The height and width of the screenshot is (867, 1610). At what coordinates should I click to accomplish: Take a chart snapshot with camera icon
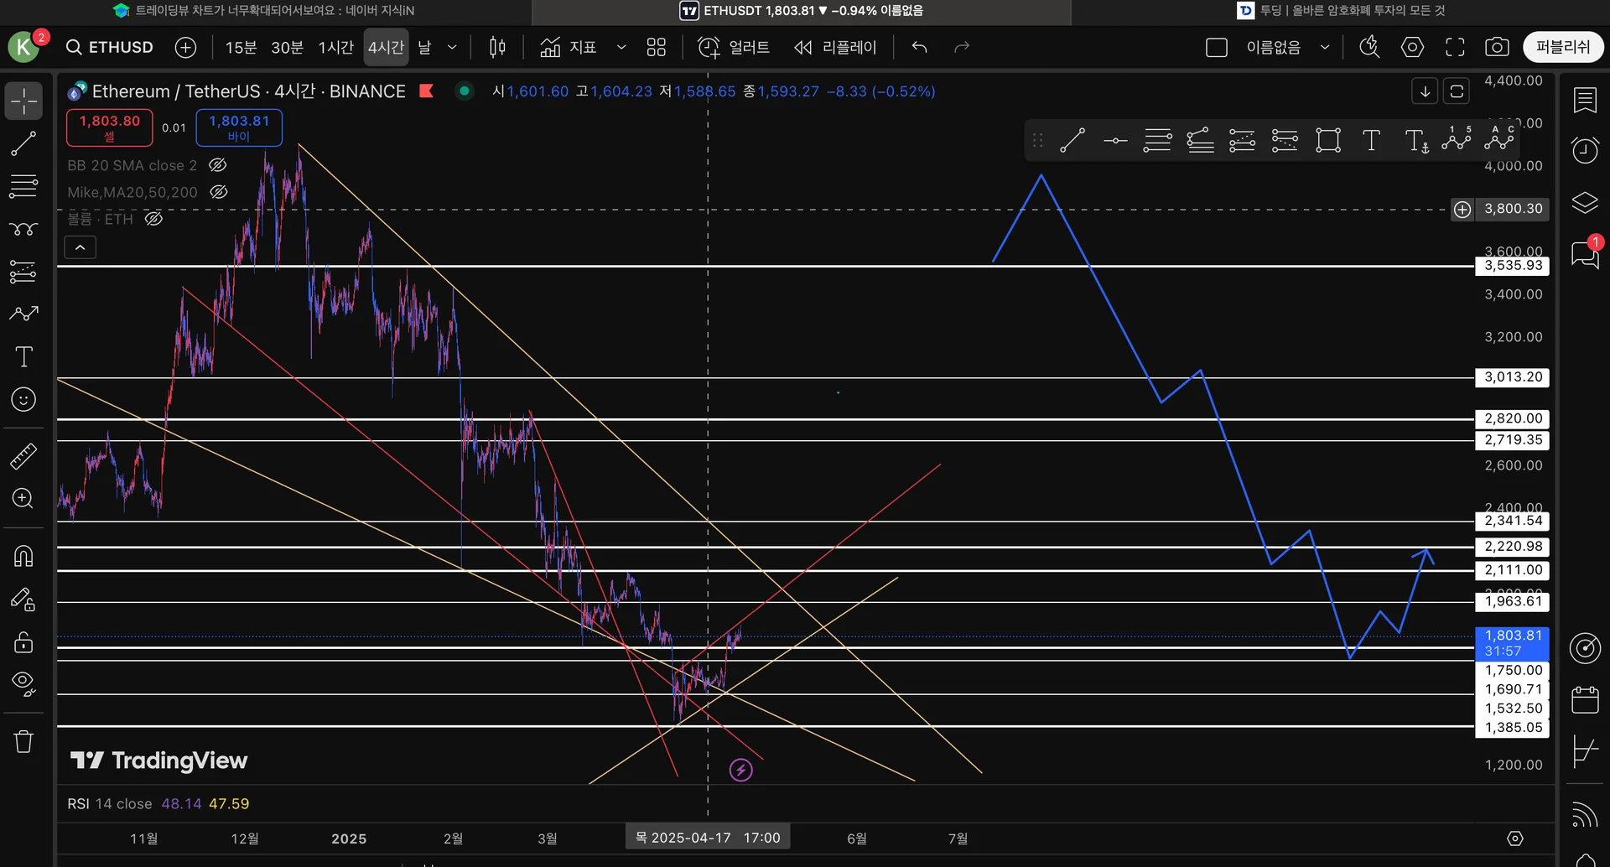click(1497, 47)
